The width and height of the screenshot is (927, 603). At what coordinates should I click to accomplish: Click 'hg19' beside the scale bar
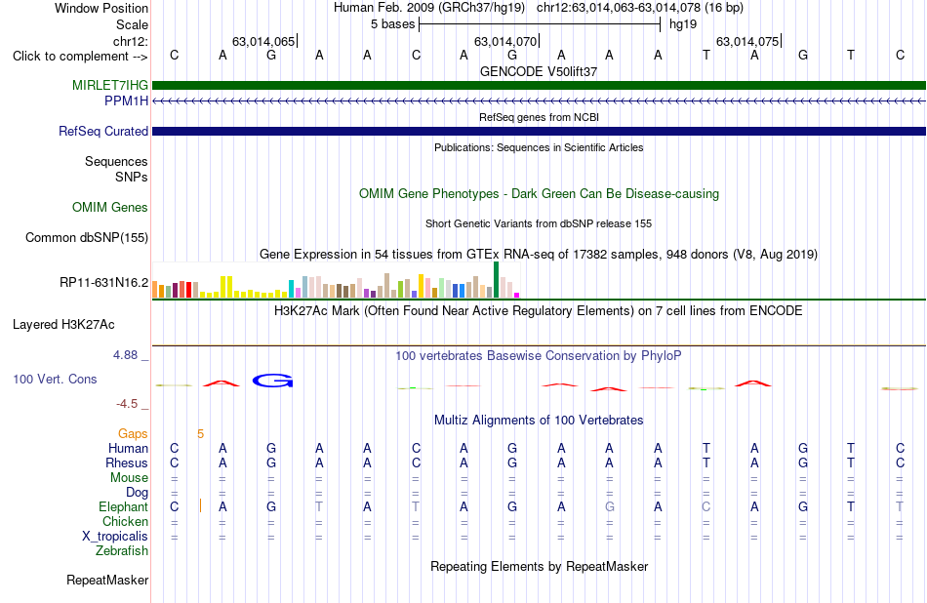[683, 24]
